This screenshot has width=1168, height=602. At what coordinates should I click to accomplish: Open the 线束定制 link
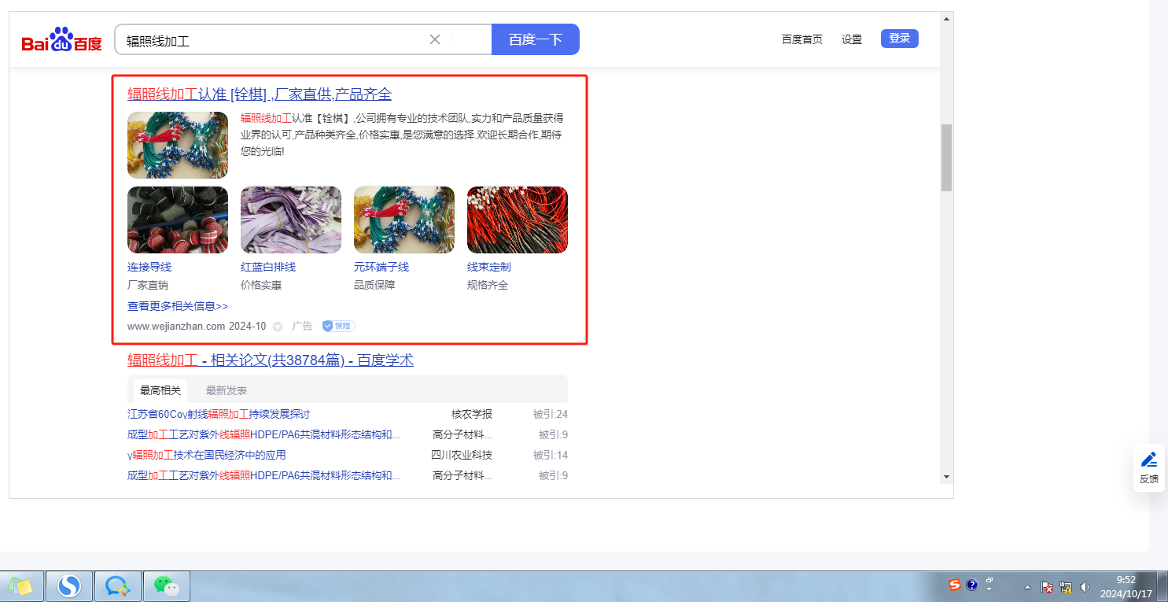click(489, 267)
